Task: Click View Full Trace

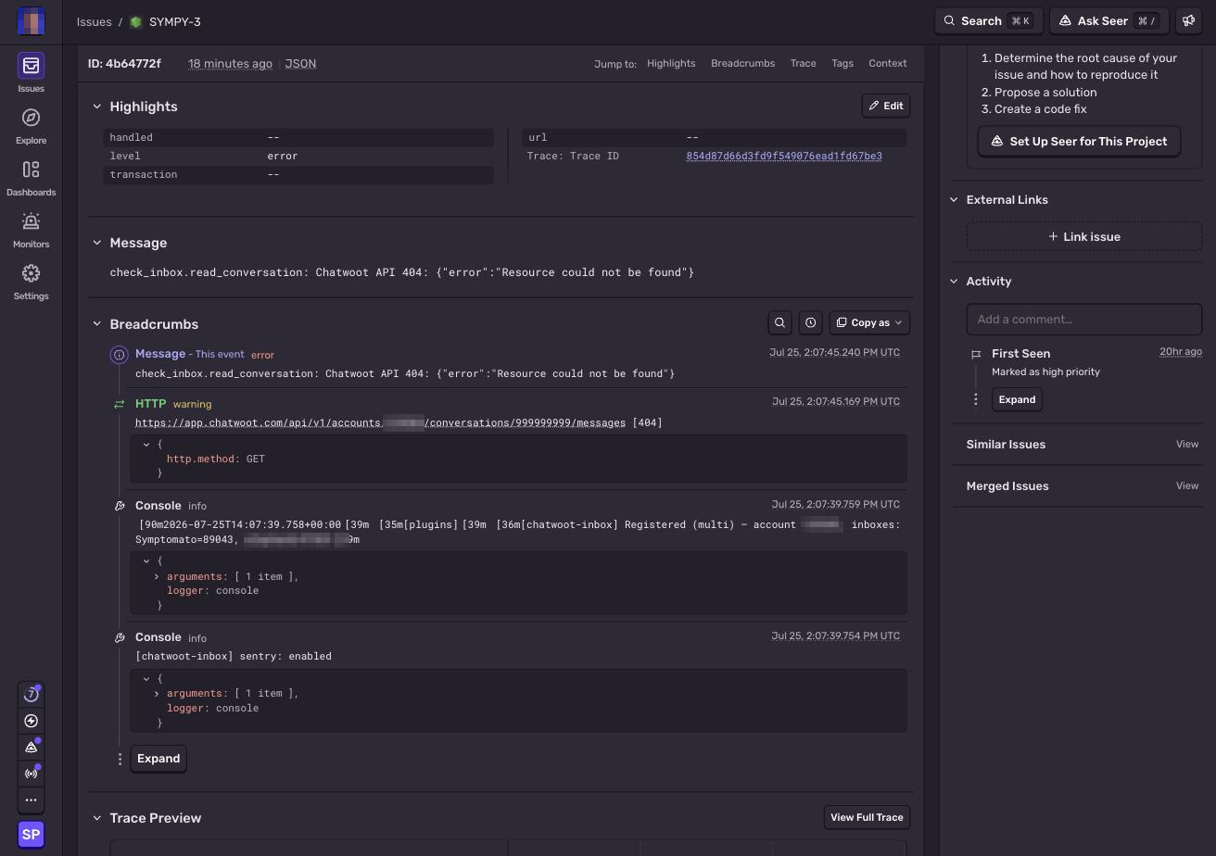Action: click(x=867, y=817)
